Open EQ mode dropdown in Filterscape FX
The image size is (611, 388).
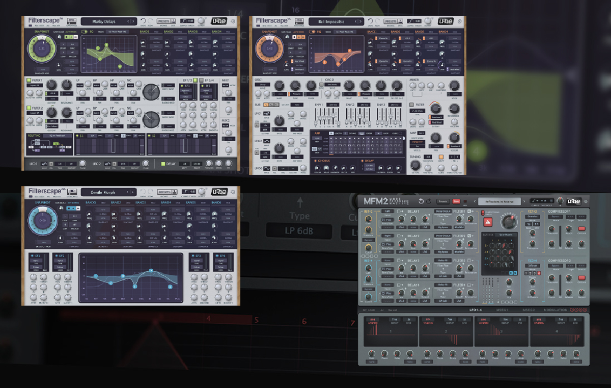point(117,32)
